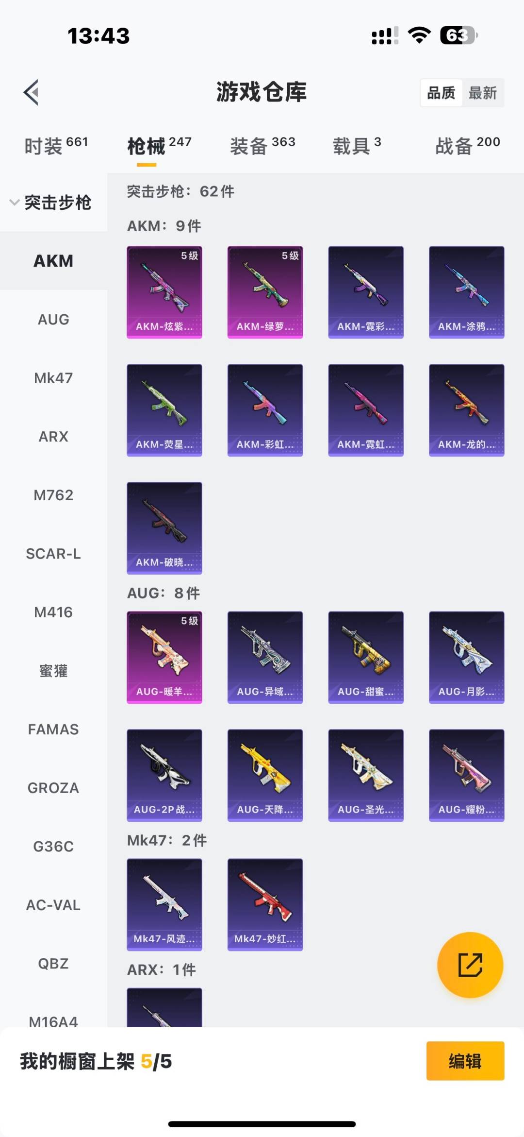524x1137 pixels.
Task: Collapse the 突击步枪 category
Action: coord(50,203)
